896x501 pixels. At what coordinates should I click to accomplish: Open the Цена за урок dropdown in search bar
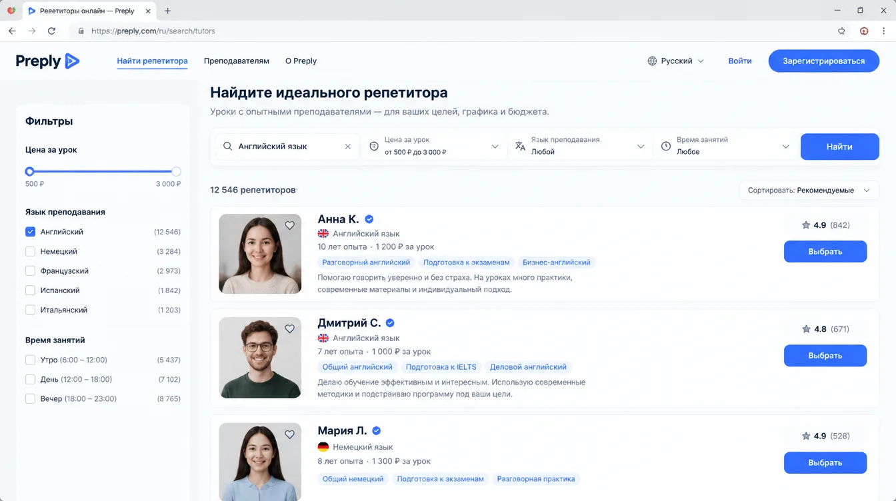[434, 147]
